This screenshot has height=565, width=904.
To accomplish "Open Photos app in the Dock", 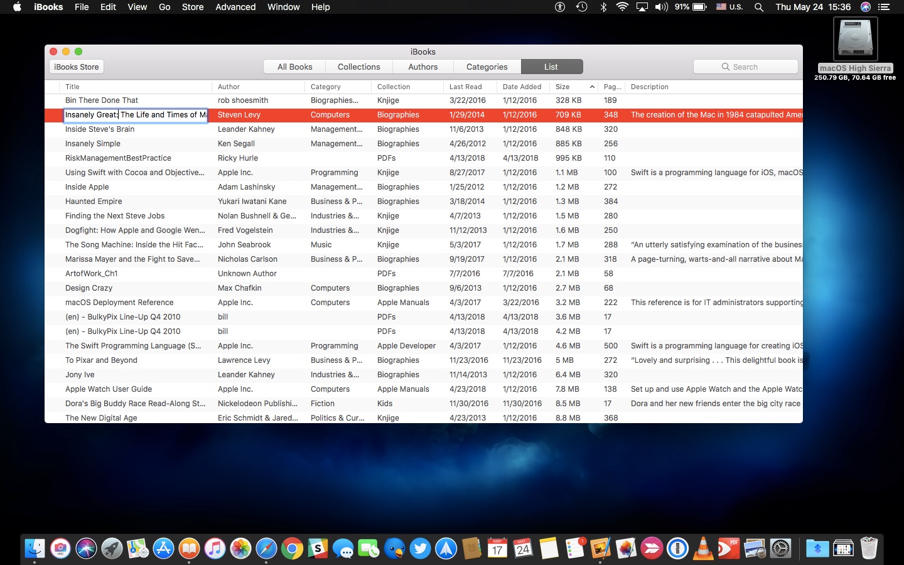I will tap(240, 549).
